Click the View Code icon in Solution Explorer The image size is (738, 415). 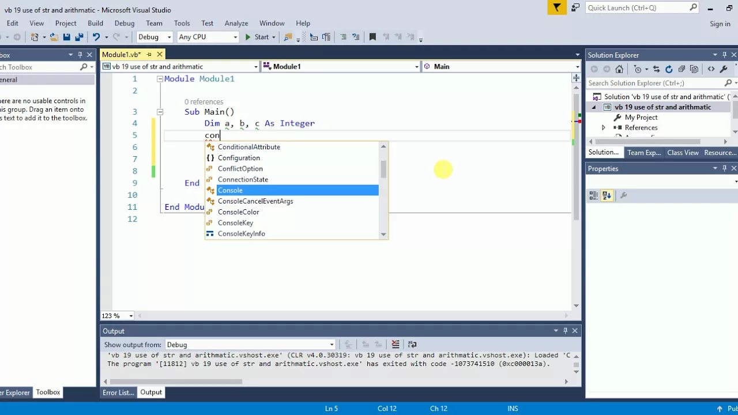711,69
